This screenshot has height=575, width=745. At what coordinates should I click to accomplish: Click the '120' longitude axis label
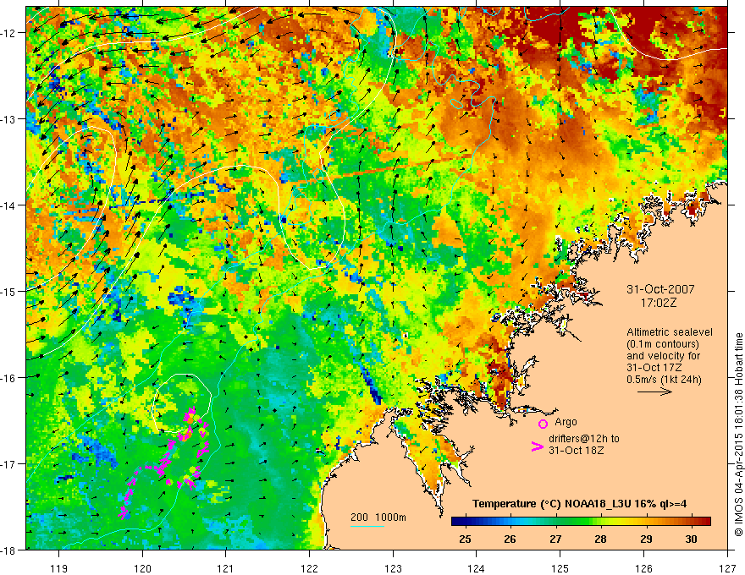(x=142, y=568)
